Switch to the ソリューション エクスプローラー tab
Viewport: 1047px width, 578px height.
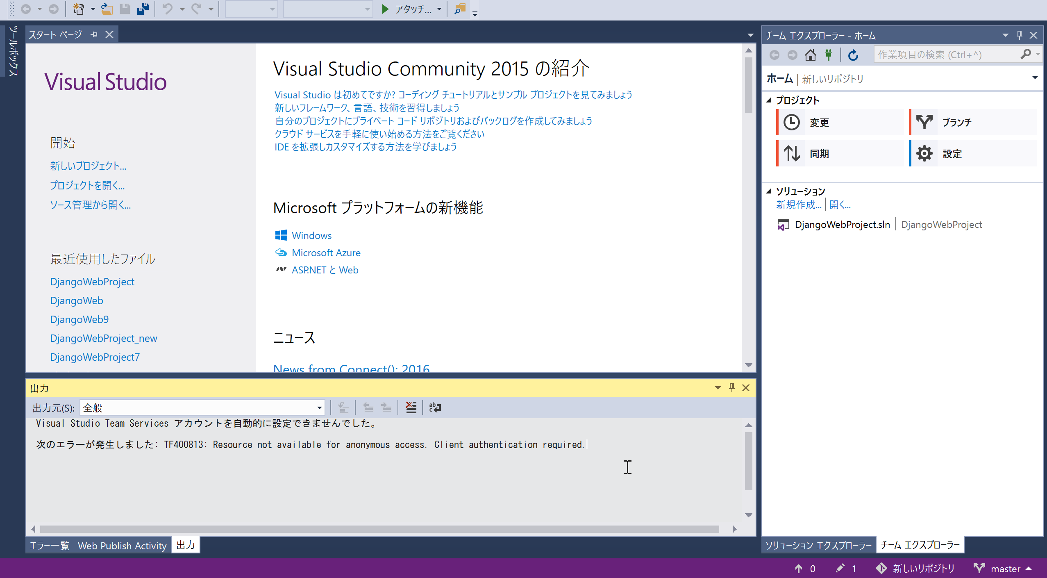pyautogui.click(x=818, y=546)
